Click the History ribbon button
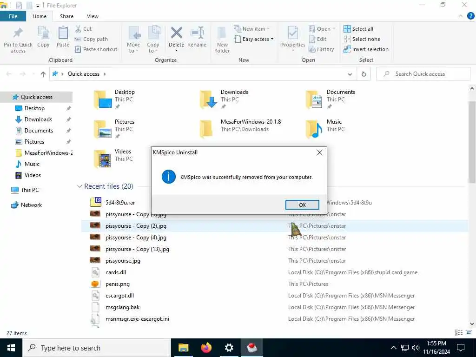 (321, 49)
